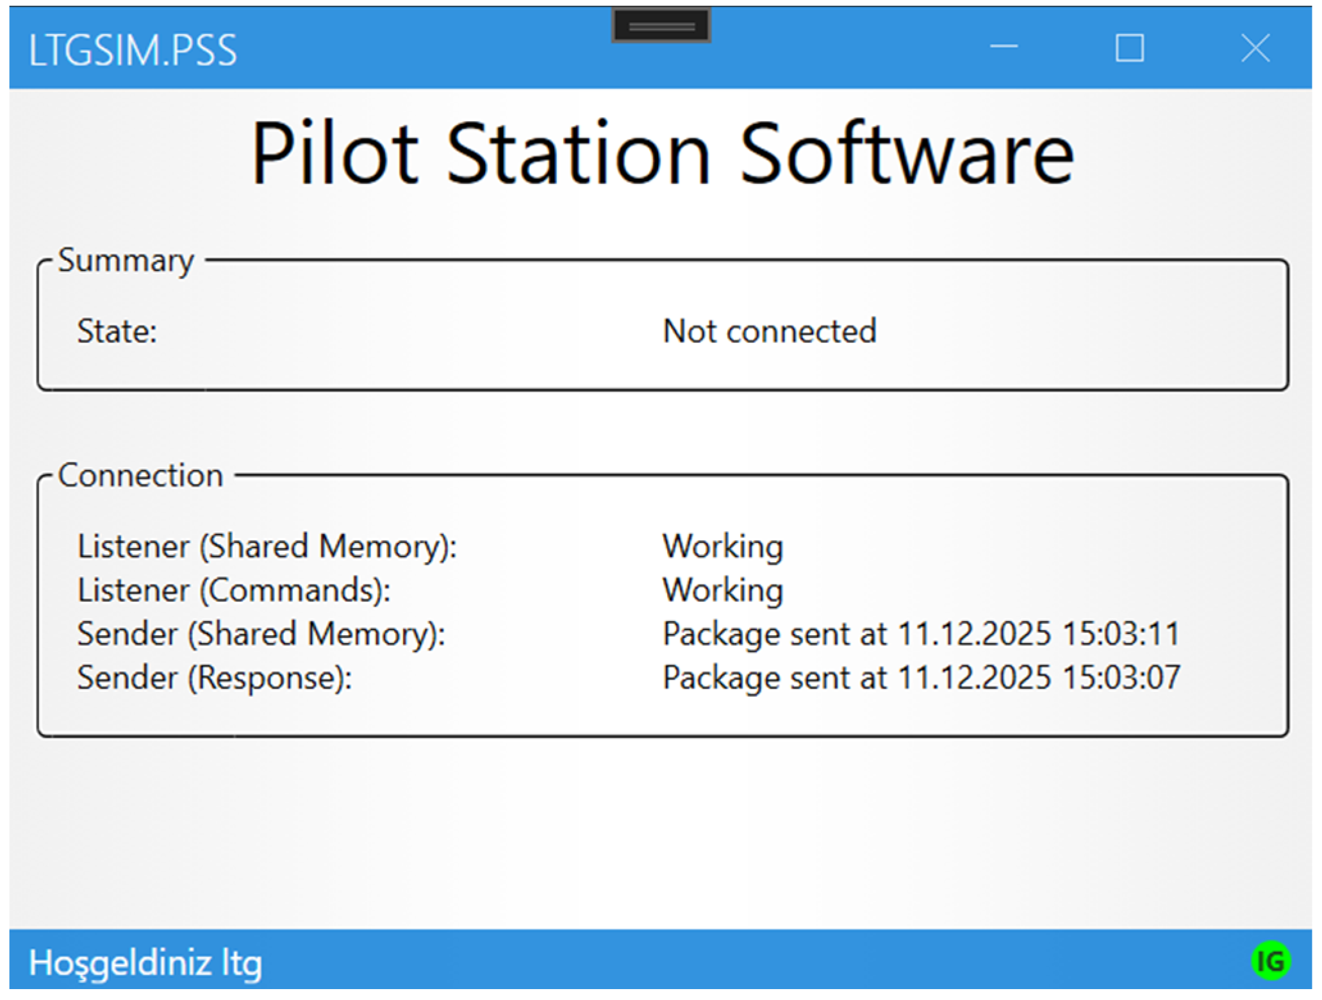Viewport: 1322px width, 1000px height.
Task: Click the Sender (Shared Memory) label
Action: click(x=261, y=635)
